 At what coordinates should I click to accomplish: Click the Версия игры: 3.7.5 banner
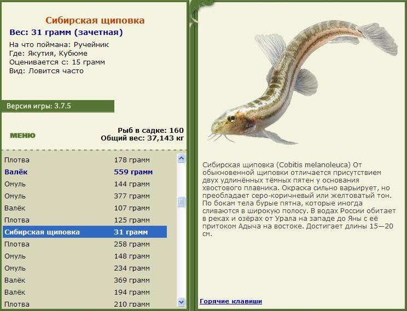pos(57,106)
